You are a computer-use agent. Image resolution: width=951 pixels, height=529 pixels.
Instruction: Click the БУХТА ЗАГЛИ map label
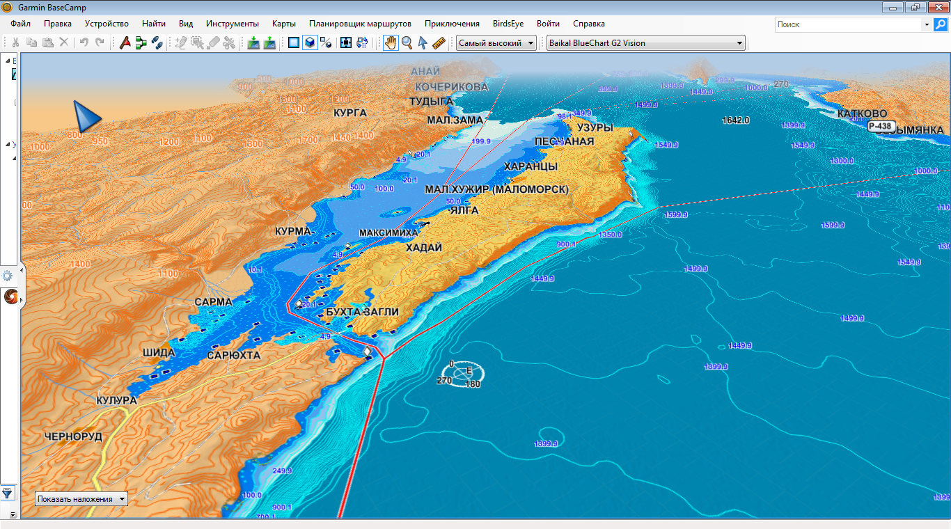click(362, 312)
